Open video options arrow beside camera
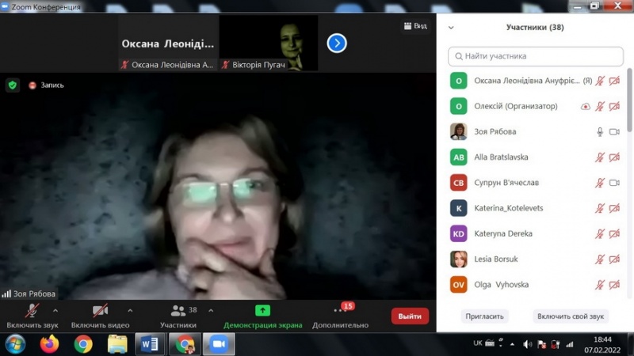 tap(130, 311)
